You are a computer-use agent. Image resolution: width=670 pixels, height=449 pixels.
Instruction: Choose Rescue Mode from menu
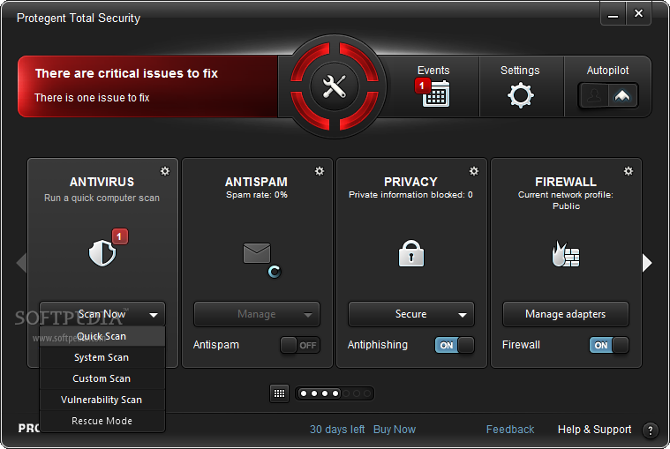[x=102, y=421]
